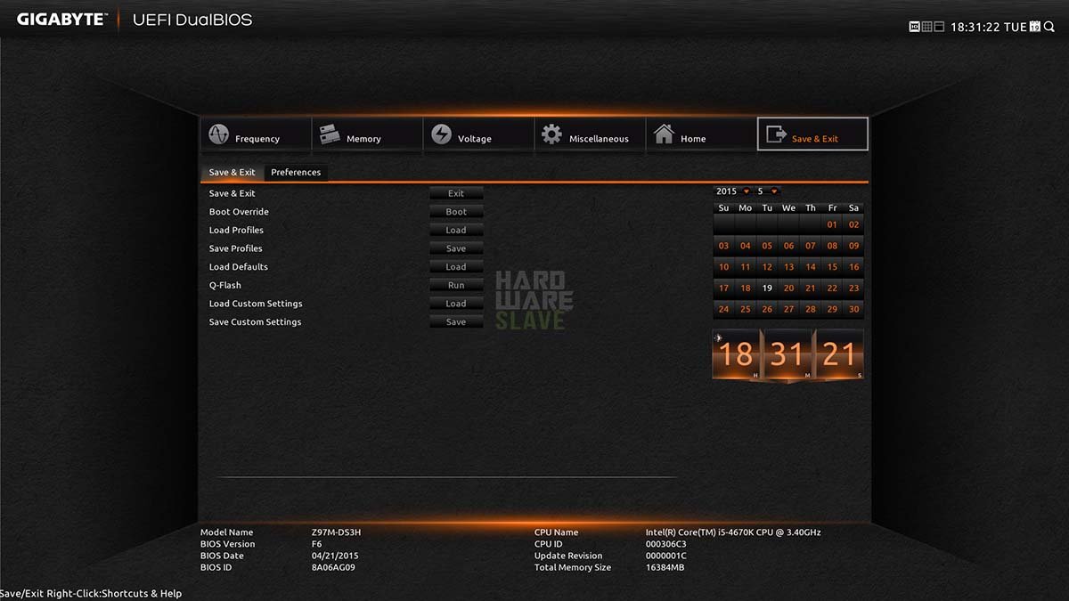Screen dimensions: 1069x601
Task: Click the seconds 21 flip-clock tile
Action: 839,355
